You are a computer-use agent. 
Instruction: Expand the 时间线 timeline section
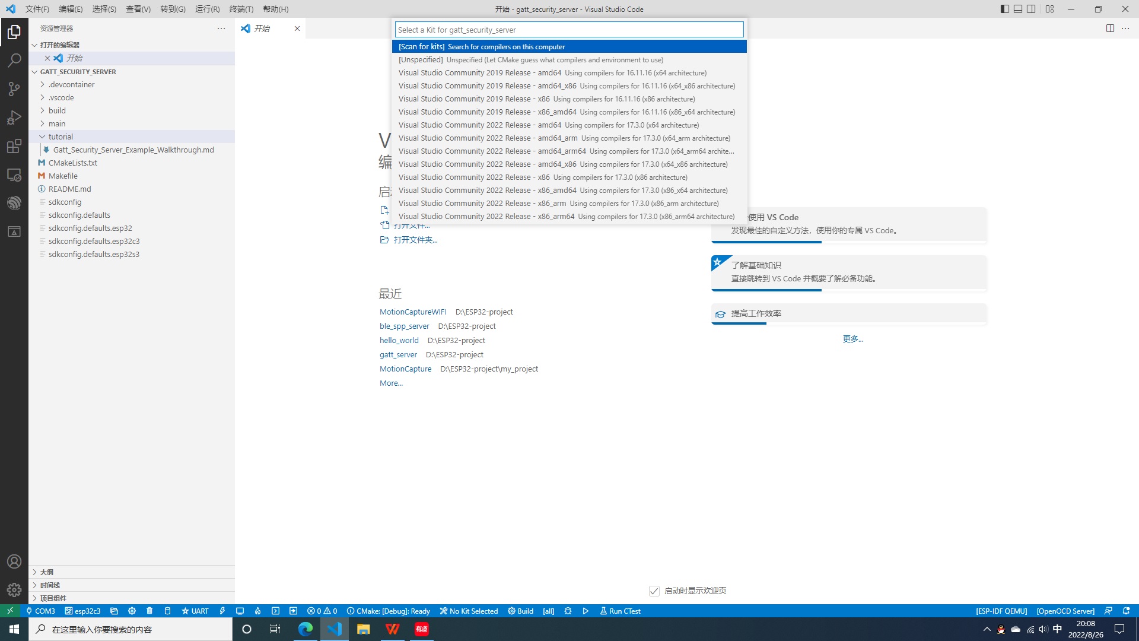pyautogui.click(x=132, y=585)
